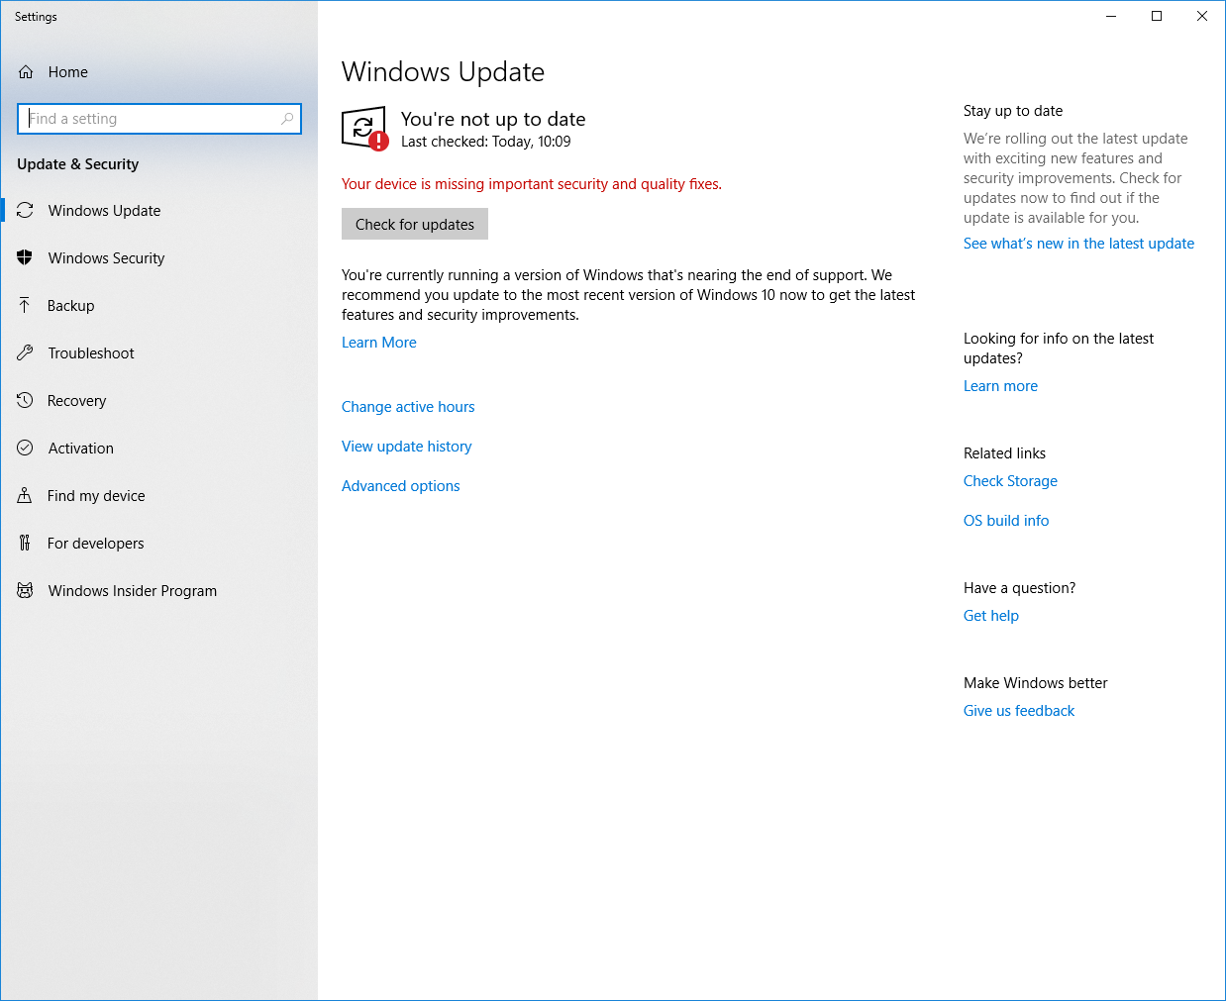1226x1001 pixels.
Task: Click the Windows Security shield icon
Action: coord(26,258)
